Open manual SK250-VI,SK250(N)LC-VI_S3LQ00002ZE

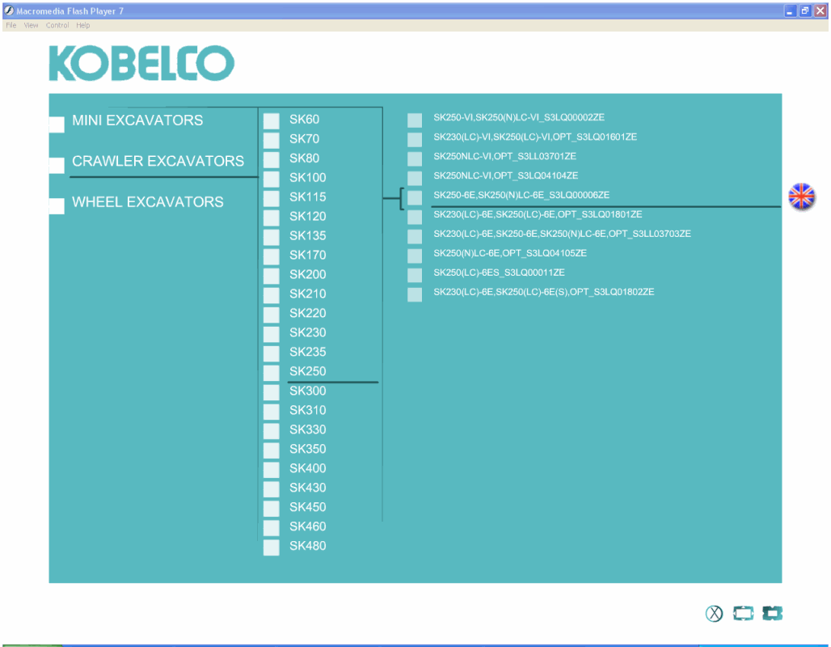pos(519,117)
